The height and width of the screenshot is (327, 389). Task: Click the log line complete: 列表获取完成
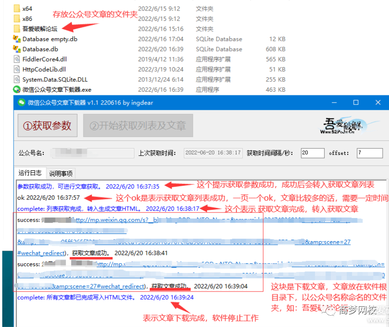point(108,208)
